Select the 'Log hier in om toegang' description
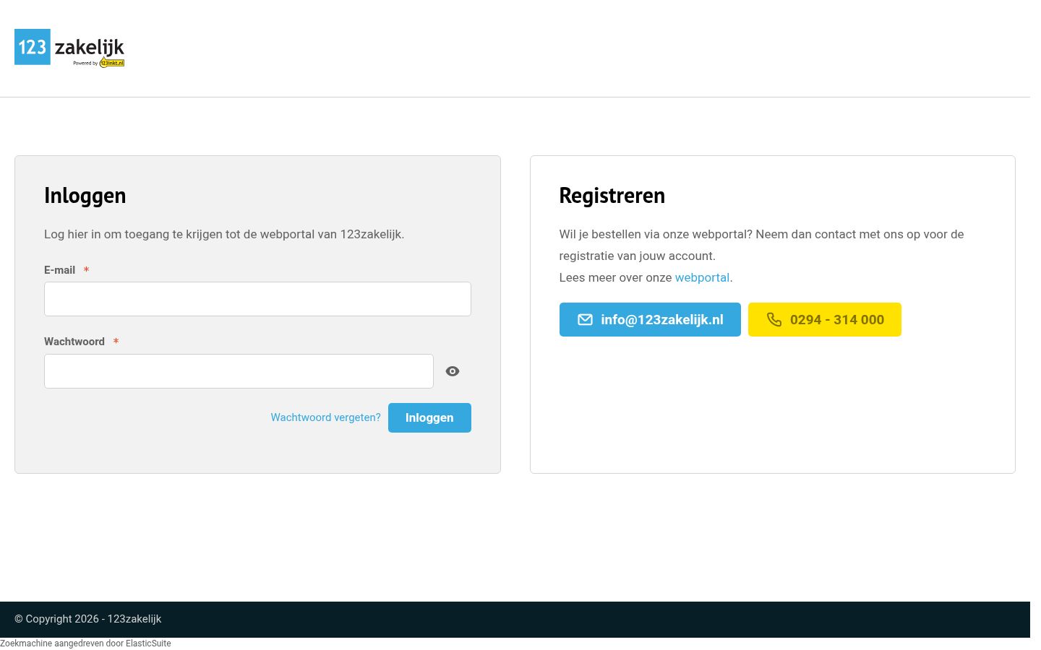The width and height of the screenshot is (1041, 650). 224,234
